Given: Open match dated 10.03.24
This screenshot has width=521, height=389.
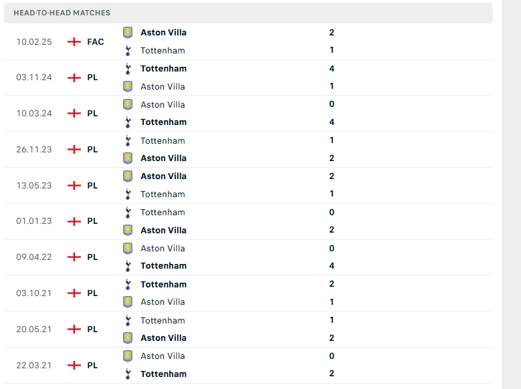Looking at the screenshot, I should click(x=248, y=113).
